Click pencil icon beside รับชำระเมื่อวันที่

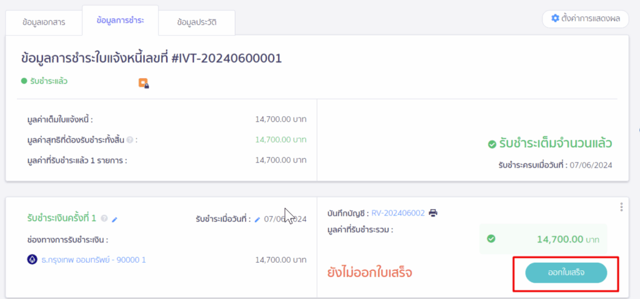[257, 220]
